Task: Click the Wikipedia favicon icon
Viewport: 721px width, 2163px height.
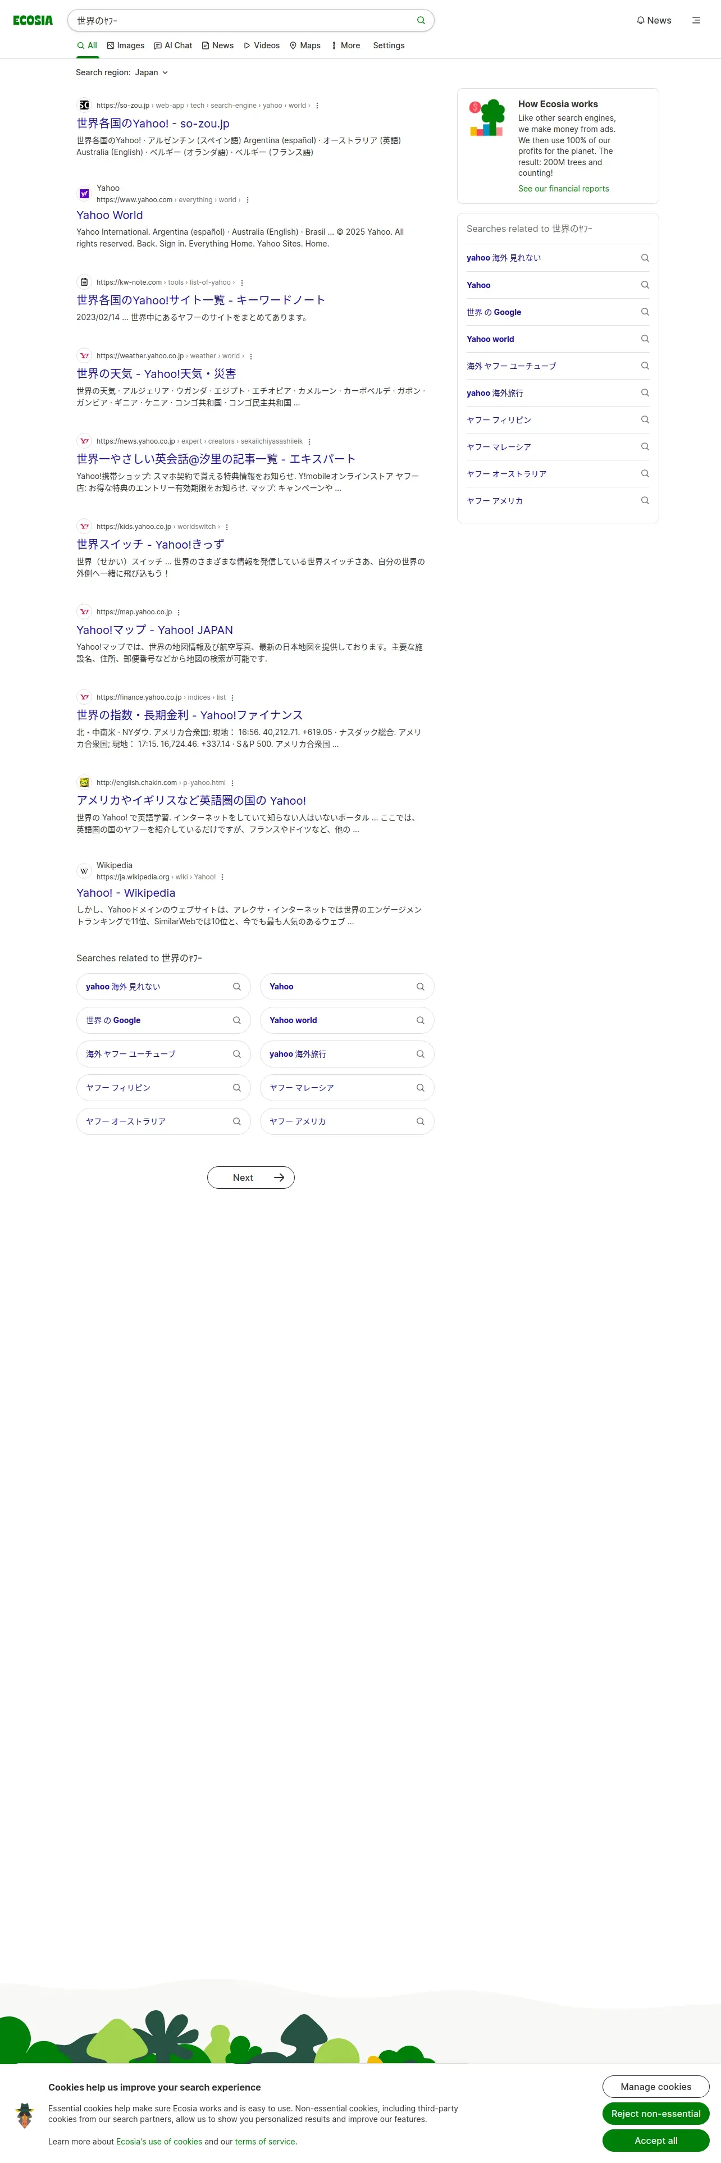Action: (x=84, y=871)
